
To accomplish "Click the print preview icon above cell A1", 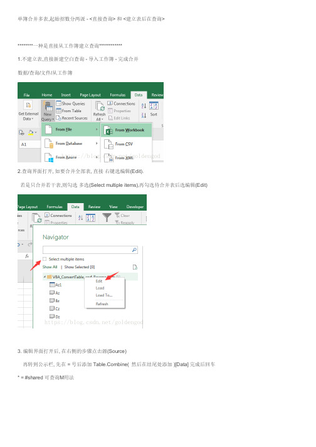I will click(x=21, y=132).
